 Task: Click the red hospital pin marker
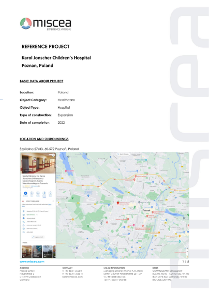pos(118,203)
